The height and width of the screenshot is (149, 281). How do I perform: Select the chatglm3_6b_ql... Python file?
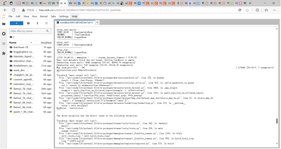[30, 75]
